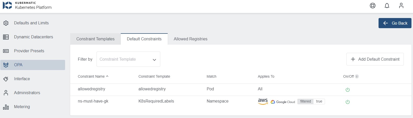Click the OPA sidebar icon
This screenshot has width=413, height=118.
[6, 65]
